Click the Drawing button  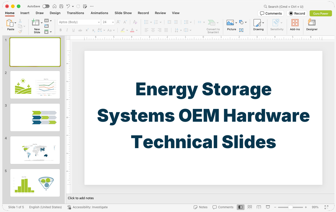pyautogui.click(x=258, y=25)
